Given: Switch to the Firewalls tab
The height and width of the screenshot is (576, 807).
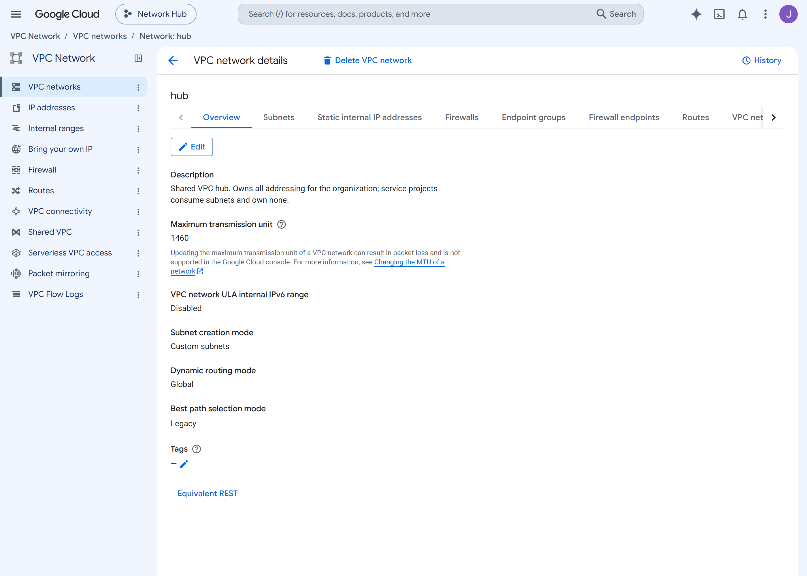Looking at the screenshot, I should (x=462, y=118).
